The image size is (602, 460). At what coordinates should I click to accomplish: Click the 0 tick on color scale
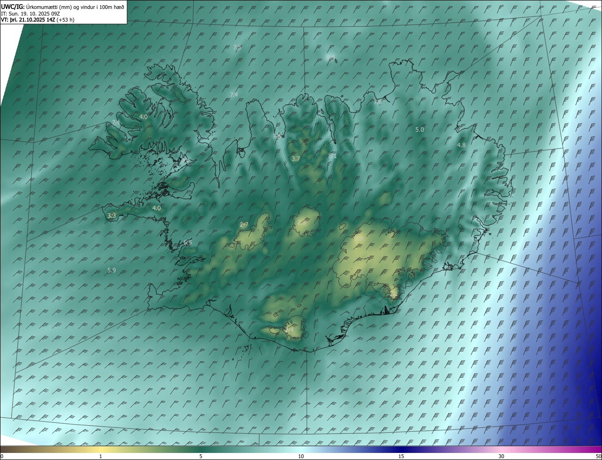(2, 456)
